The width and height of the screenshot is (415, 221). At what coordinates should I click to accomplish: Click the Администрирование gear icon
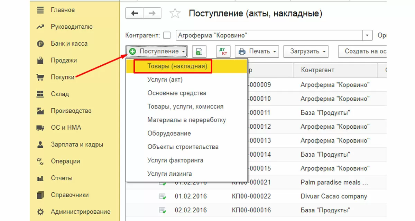[40, 212]
